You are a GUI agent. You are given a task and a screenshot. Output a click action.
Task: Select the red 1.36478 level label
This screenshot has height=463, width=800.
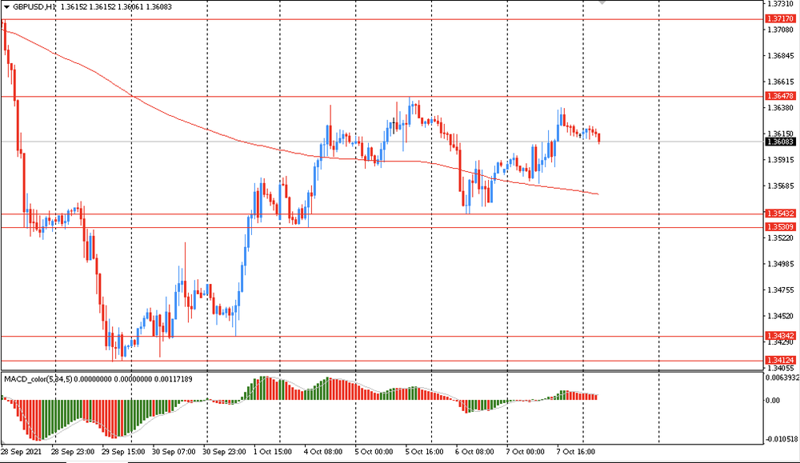781,96
